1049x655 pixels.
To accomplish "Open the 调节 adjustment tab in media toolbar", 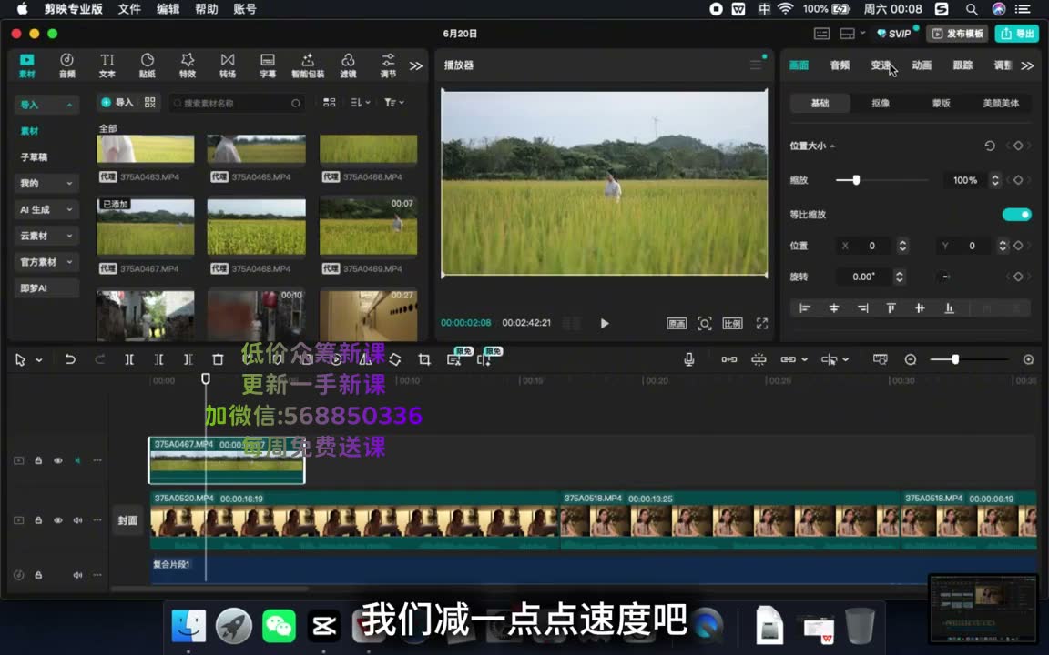I will point(388,65).
